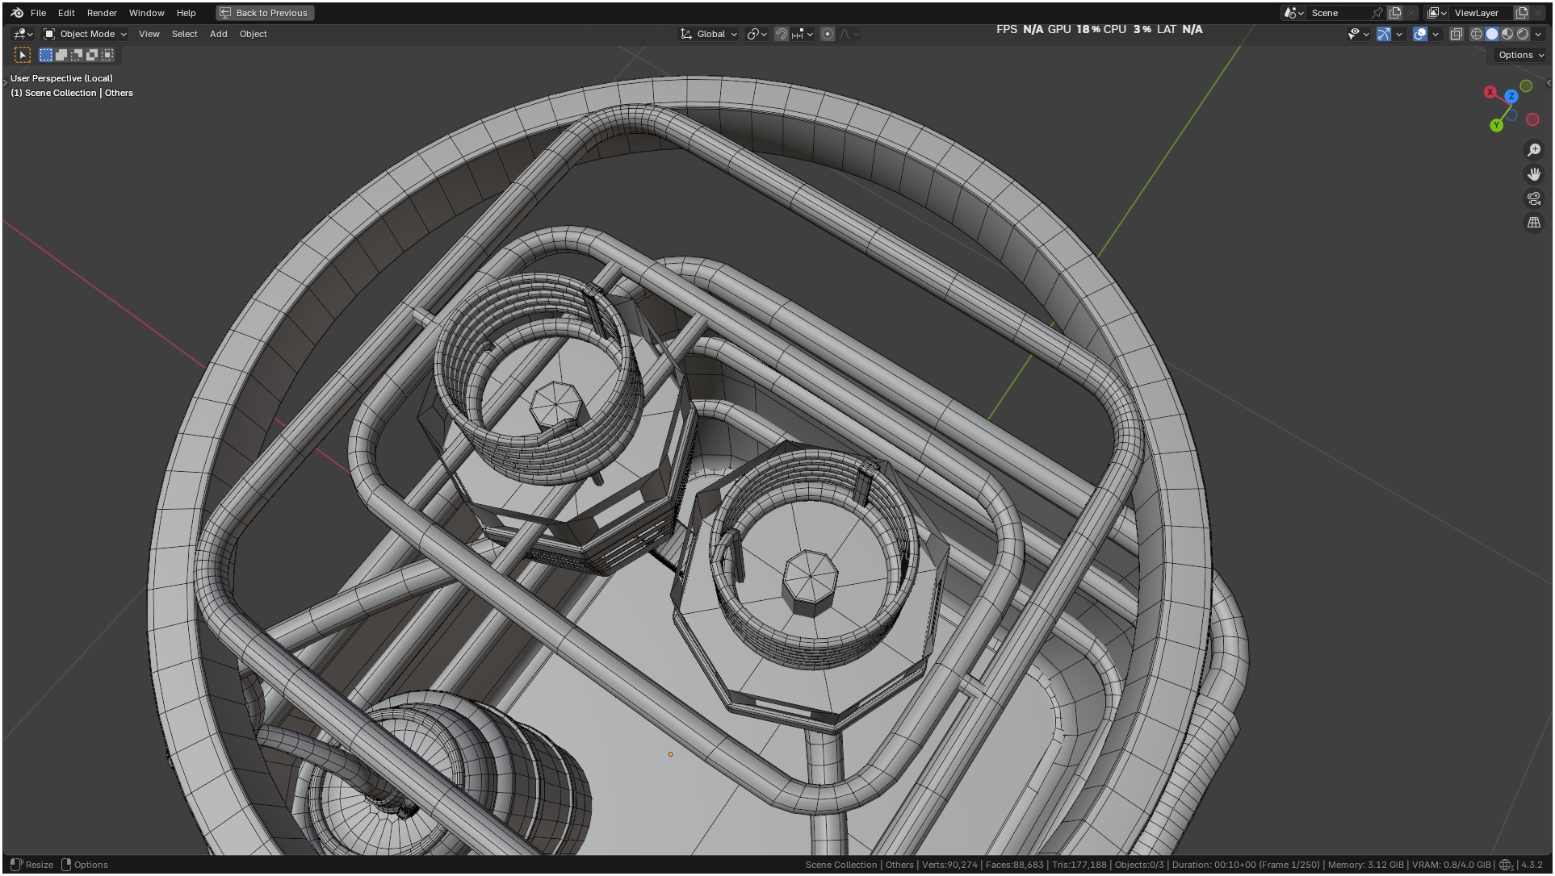
Task: Choose Intersect existing selection mode
Action: pos(107,55)
